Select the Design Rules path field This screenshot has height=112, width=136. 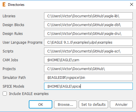pos(88,33)
